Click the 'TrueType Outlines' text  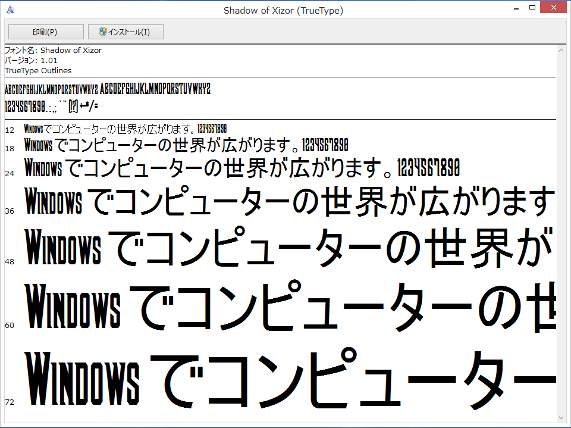click(x=38, y=71)
